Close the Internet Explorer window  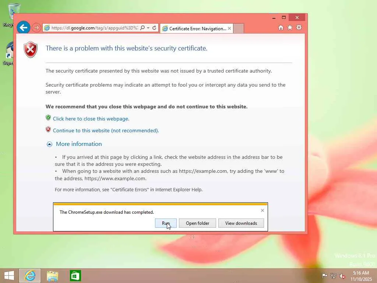tap(297, 18)
